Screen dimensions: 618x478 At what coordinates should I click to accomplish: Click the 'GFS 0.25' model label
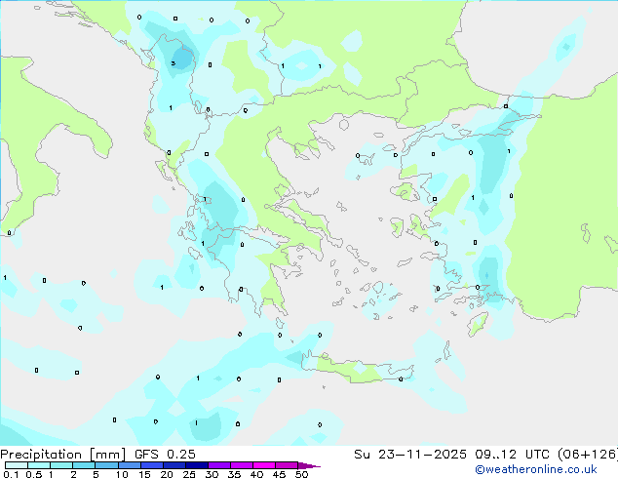click(x=165, y=455)
